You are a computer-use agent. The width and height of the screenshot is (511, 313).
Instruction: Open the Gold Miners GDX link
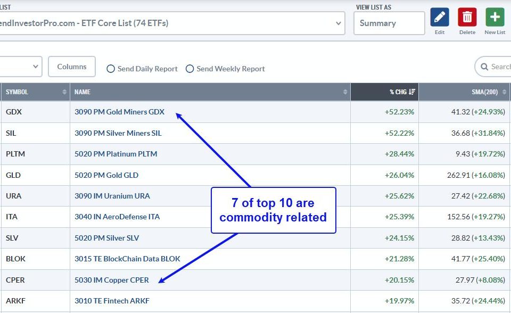(x=119, y=112)
